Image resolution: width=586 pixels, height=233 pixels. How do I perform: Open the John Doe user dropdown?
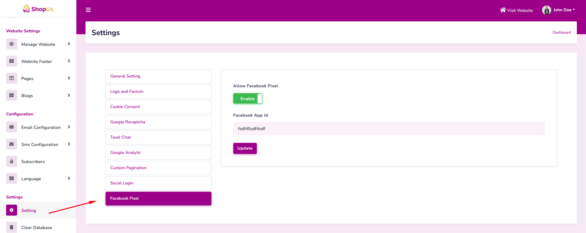pos(559,10)
